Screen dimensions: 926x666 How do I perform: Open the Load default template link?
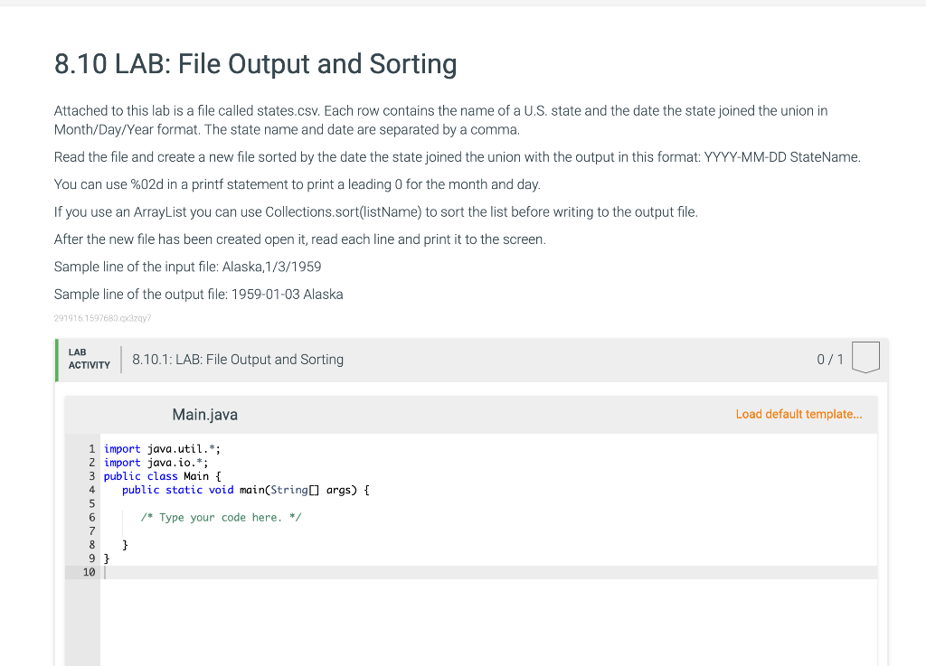[x=798, y=414]
